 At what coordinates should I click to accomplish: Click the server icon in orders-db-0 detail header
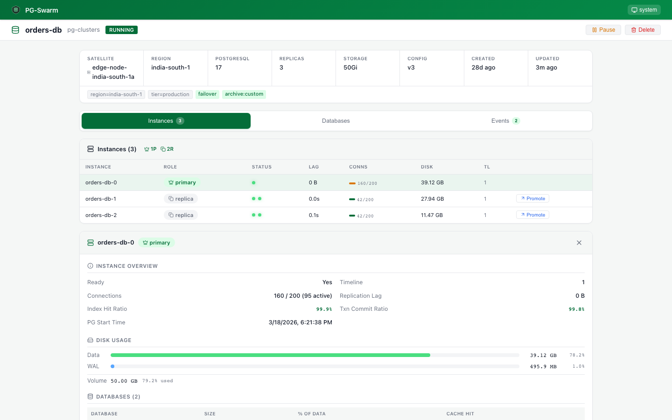[x=91, y=243]
